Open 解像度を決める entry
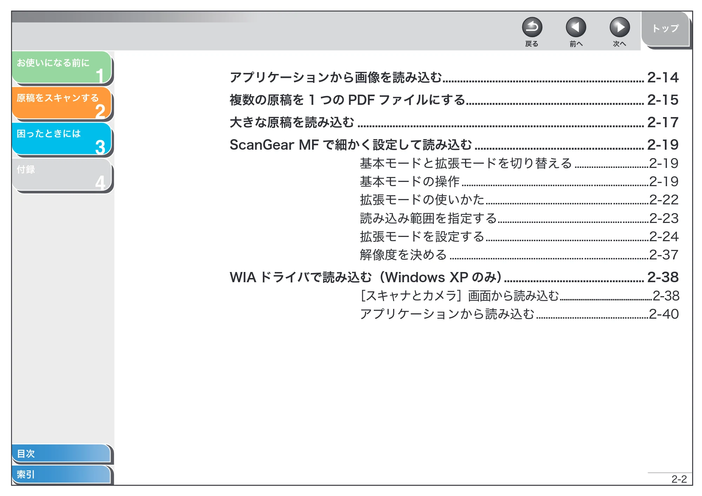This screenshot has height=496, width=702. [519, 254]
